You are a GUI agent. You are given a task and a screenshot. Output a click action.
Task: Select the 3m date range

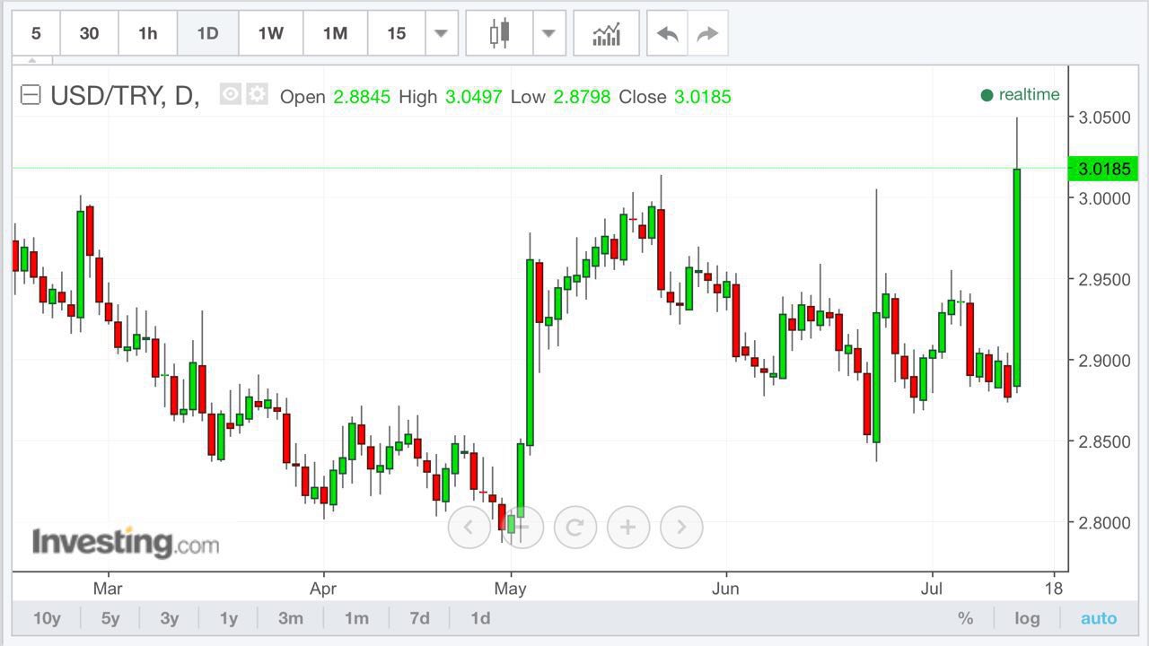291,618
